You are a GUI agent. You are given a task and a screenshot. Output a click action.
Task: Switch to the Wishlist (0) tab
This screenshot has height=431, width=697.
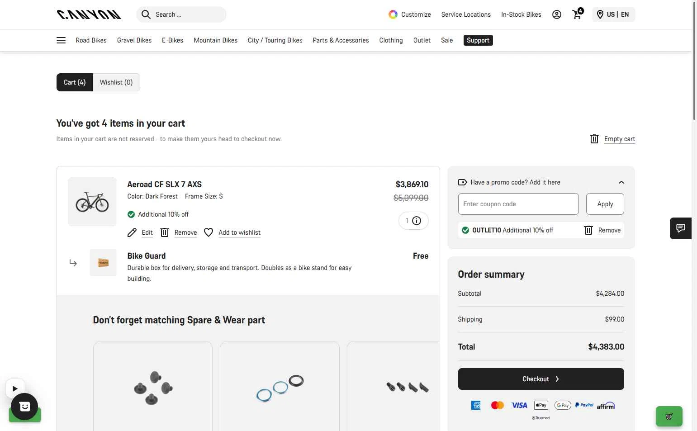pos(116,82)
